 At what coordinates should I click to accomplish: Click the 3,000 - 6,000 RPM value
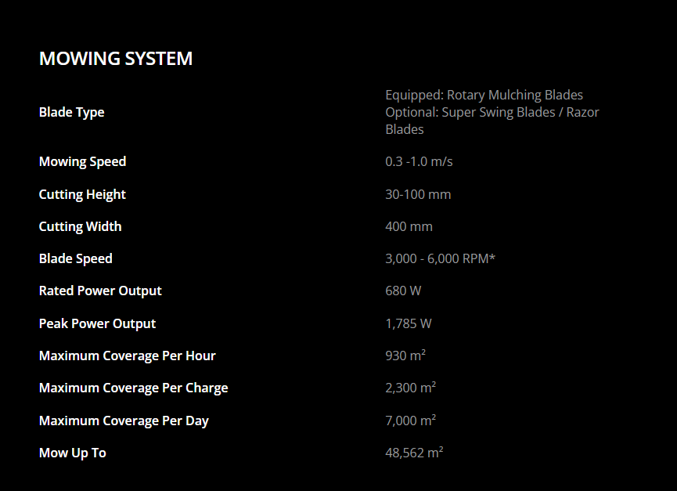click(440, 258)
